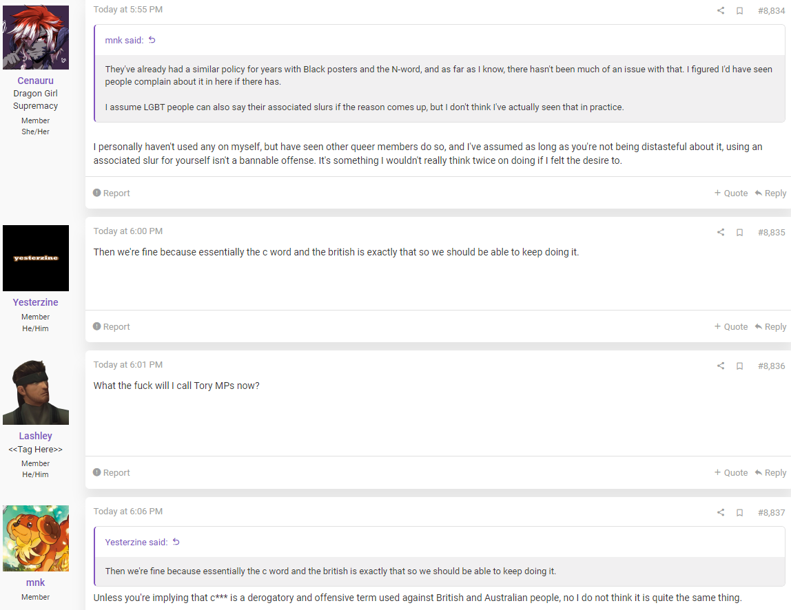Screen dimensions: 791x610
Task: Jump to mnk's original quoted post arrow
Action: pyautogui.click(x=152, y=40)
